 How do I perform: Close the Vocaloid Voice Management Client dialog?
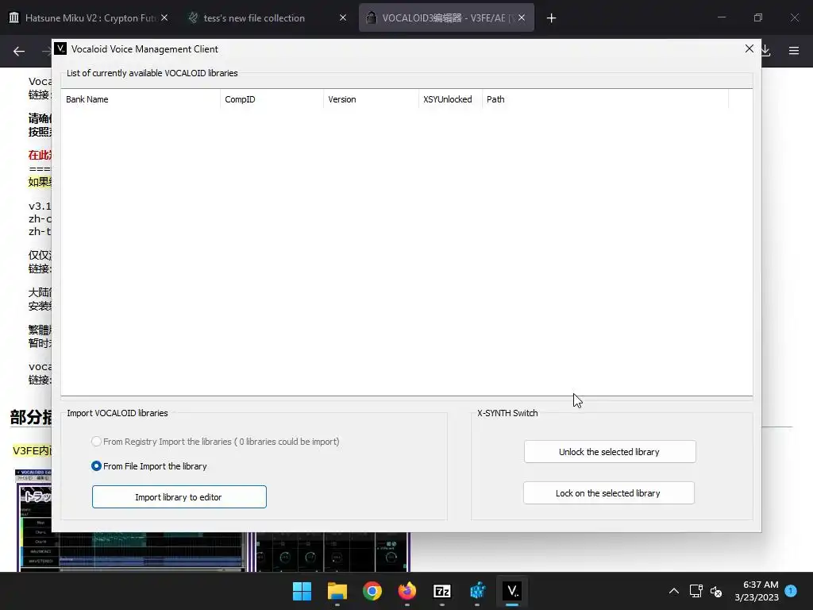coord(749,48)
